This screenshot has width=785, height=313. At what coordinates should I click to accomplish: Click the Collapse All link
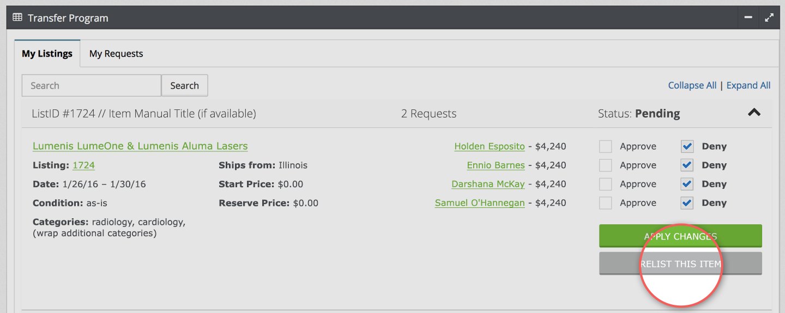click(x=692, y=85)
